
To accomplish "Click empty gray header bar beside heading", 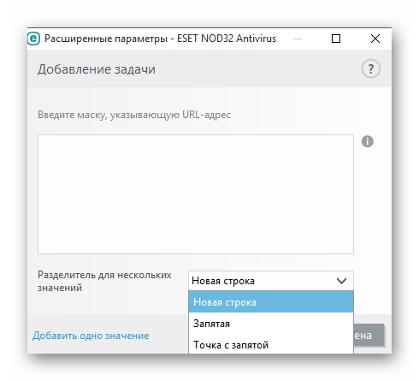I will click(257, 69).
